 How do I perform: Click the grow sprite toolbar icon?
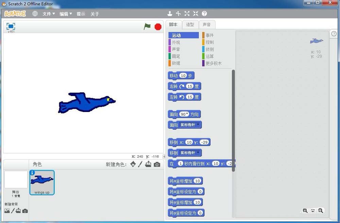[x=187, y=14]
